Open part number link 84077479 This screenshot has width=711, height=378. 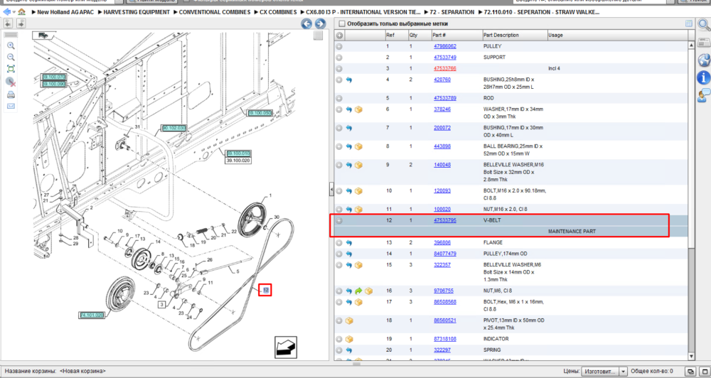point(445,254)
